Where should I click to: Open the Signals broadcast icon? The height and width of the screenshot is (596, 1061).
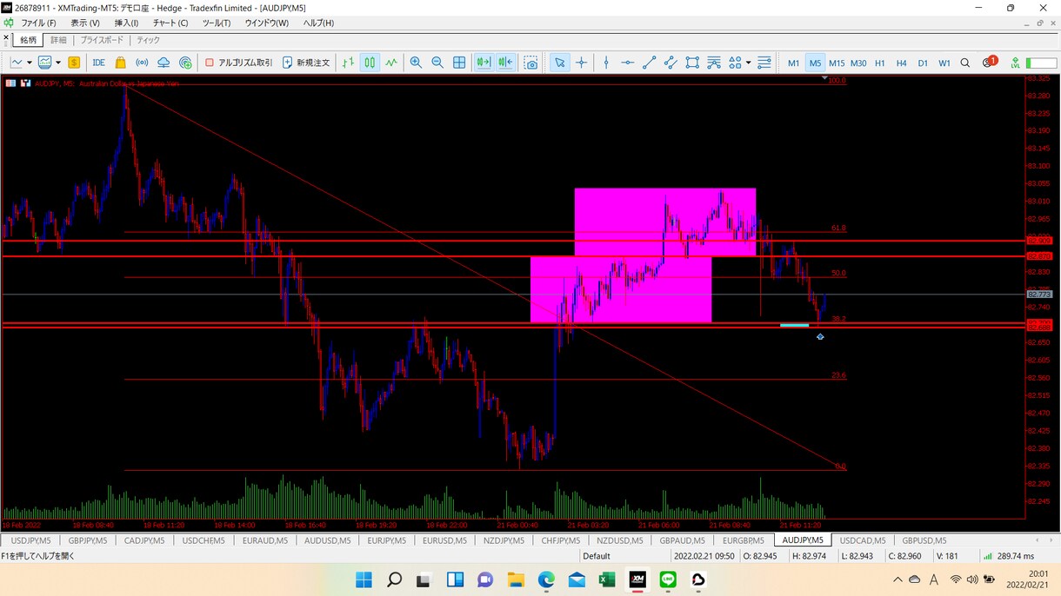click(142, 63)
